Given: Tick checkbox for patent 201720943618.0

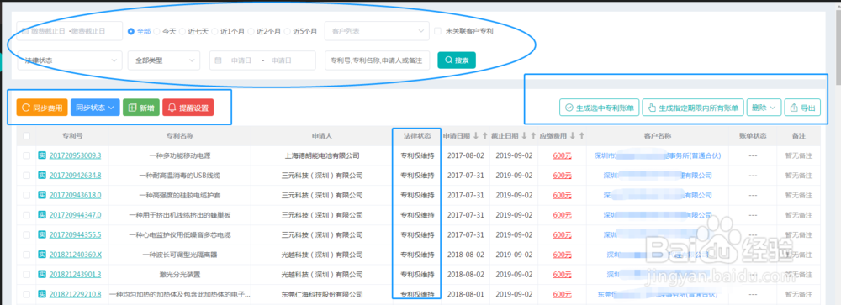Looking at the screenshot, I should point(26,195).
